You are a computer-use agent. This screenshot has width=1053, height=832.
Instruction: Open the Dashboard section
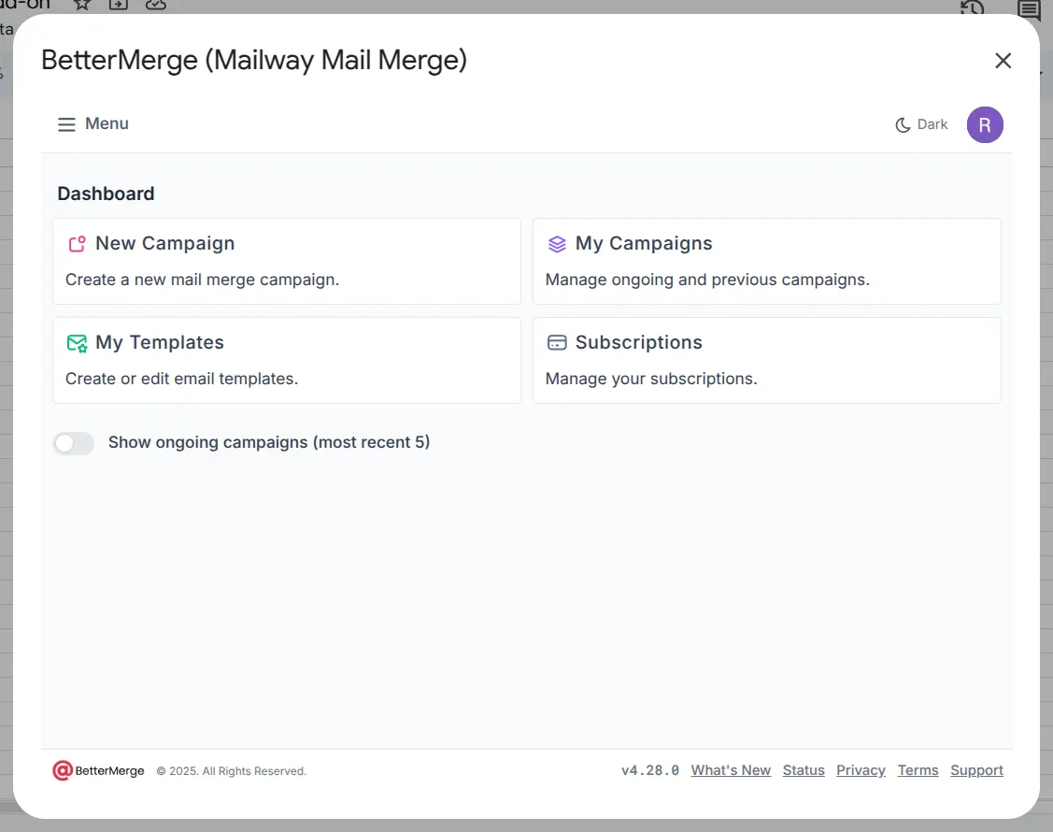click(106, 194)
